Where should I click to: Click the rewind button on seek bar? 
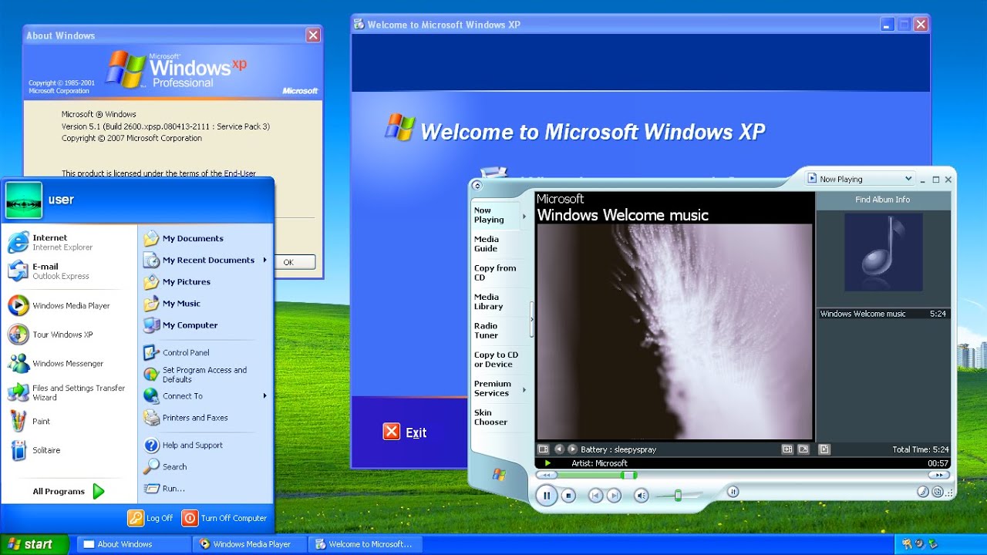[547, 475]
